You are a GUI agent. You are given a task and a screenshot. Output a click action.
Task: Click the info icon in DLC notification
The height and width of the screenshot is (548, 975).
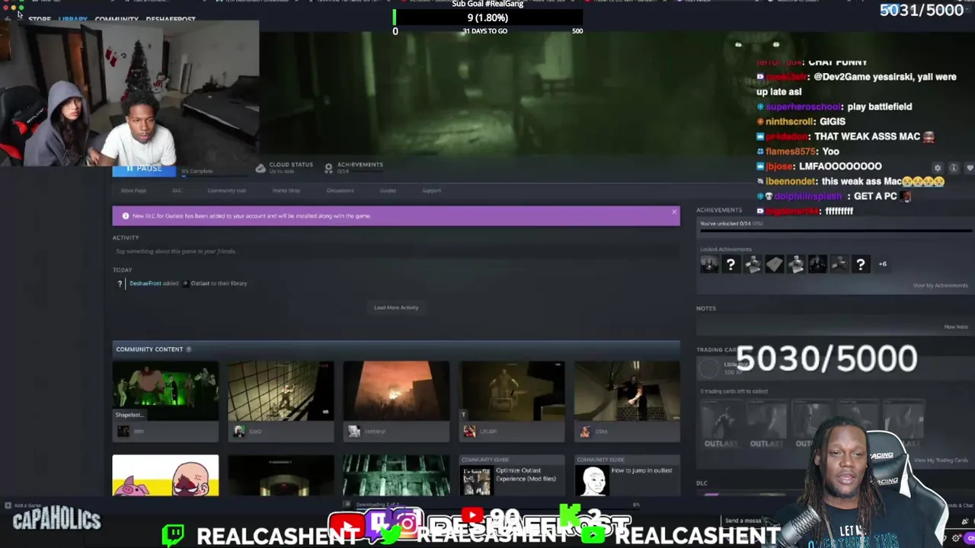tap(126, 216)
